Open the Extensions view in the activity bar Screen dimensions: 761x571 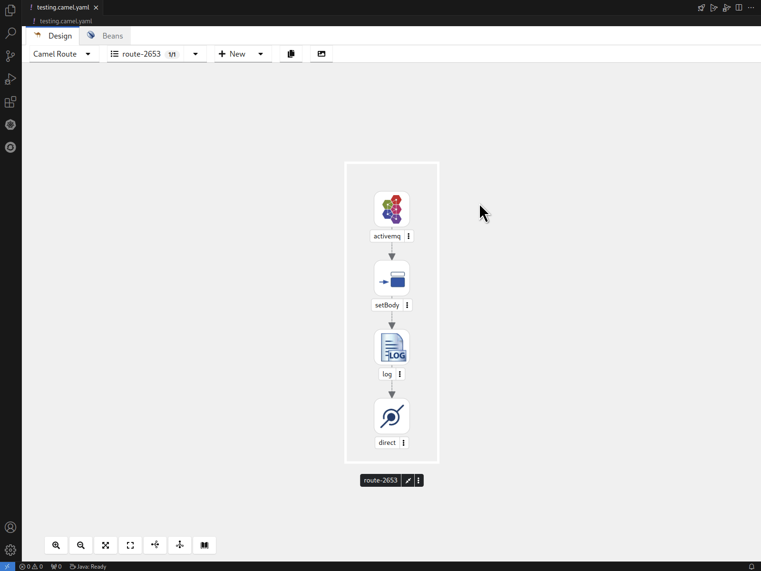pos(10,102)
